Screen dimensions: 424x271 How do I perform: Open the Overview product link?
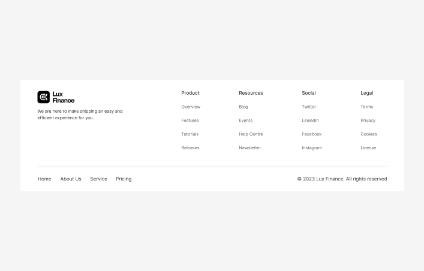pos(191,107)
